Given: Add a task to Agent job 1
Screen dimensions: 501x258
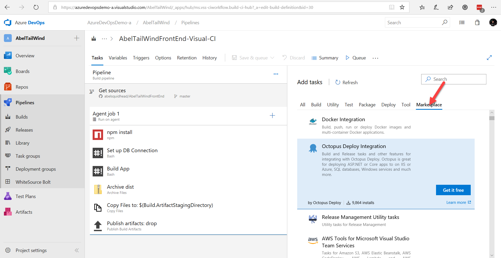Looking at the screenshot, I should (272, 115).
